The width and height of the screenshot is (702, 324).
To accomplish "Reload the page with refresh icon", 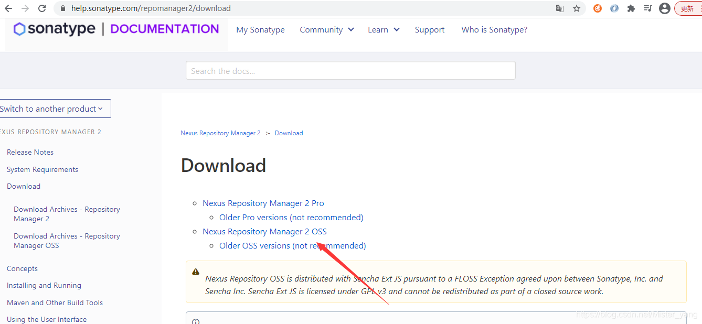I will pyautogui.click(x=42, y=8).
